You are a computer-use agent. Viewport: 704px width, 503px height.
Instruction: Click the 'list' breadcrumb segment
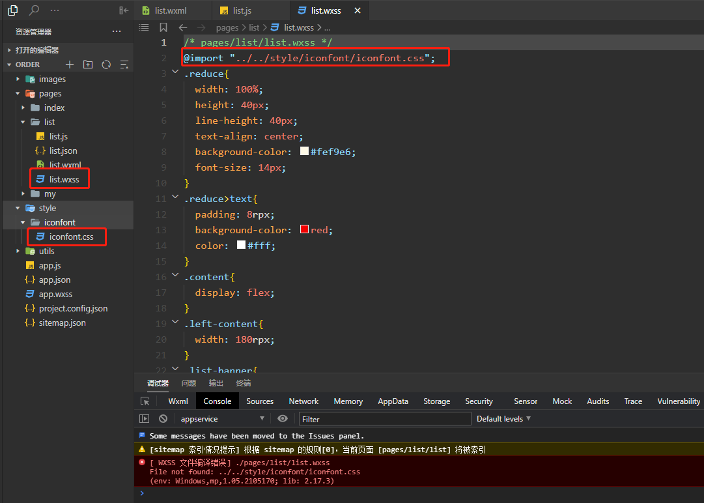[254, 27]
